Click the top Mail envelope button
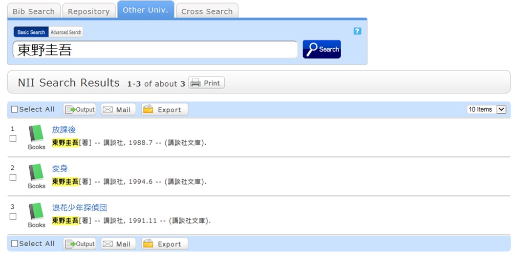This screenshot has height=260, width=515. click(x=118, y=109)
